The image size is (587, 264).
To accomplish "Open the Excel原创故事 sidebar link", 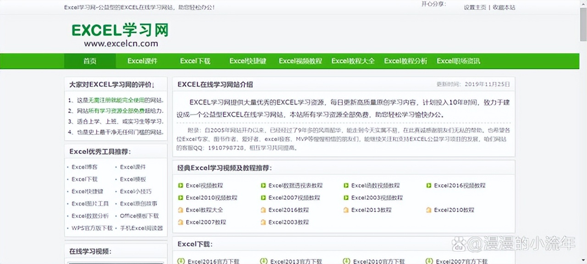I will pyautogui.click(x=138, y=203).
